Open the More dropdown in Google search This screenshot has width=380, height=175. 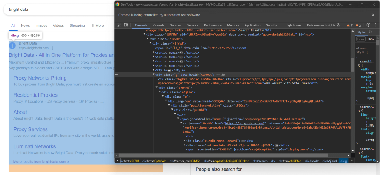click(98, 26)
